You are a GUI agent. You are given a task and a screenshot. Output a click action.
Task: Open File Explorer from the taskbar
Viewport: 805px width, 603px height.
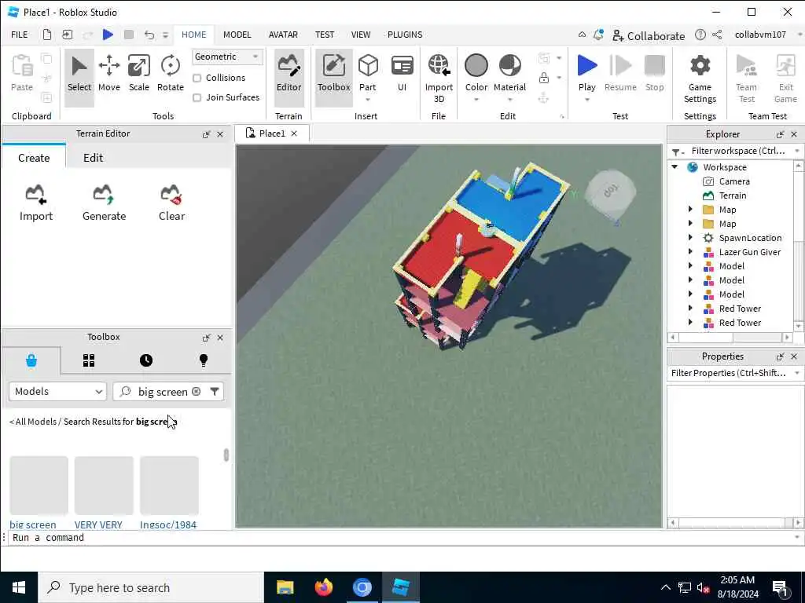285,587
